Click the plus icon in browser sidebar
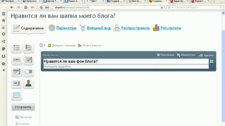Viewport: 225px width, 126px height. point(4,70)
